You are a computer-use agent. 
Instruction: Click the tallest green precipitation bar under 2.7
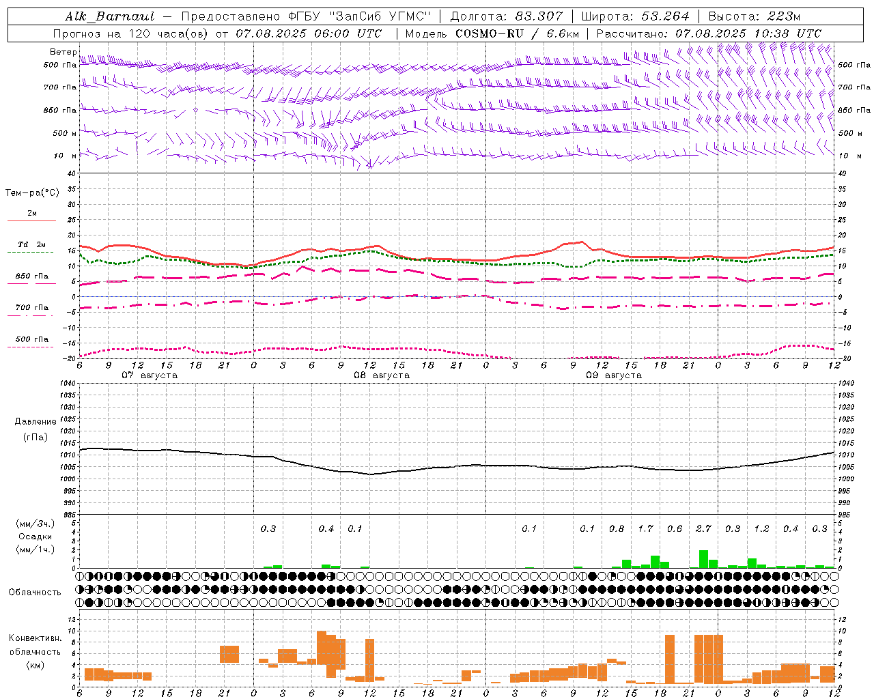click(x=703, y=559)
